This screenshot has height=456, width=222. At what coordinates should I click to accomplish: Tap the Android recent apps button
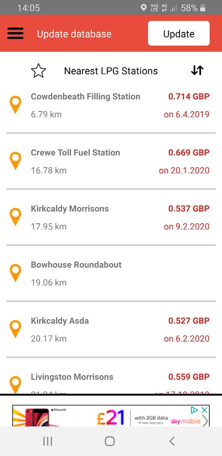[x=48, y=441]
